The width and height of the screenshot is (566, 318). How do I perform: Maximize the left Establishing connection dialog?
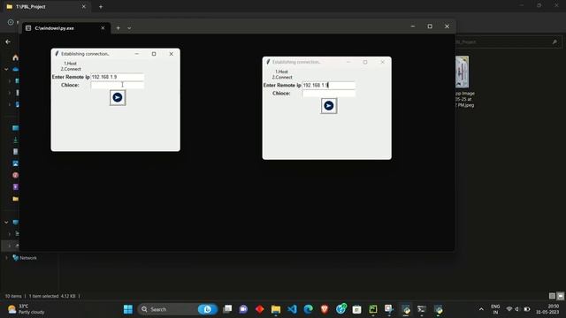154,54
